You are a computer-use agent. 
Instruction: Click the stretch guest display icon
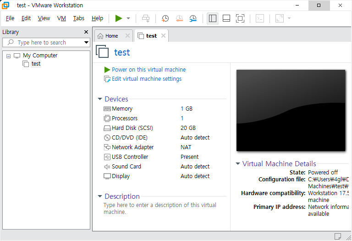[280, 18]
